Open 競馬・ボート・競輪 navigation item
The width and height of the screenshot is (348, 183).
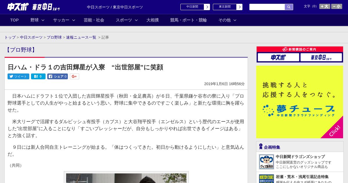coord(188,20)
